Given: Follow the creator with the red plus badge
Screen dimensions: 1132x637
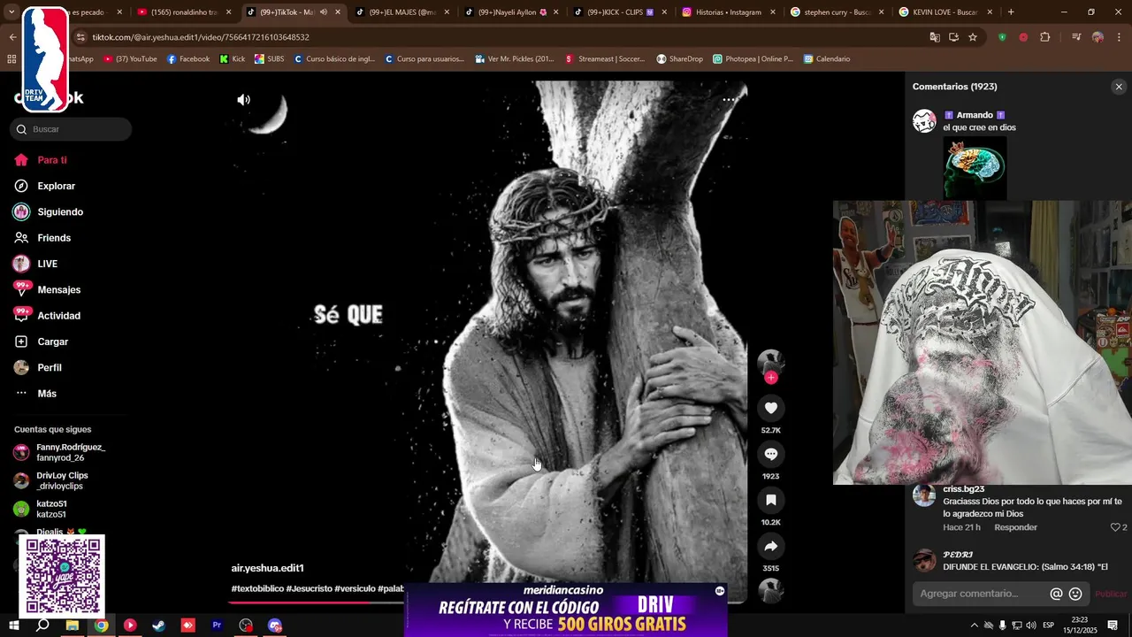Looking at the screenshot, I should point(771,378).
